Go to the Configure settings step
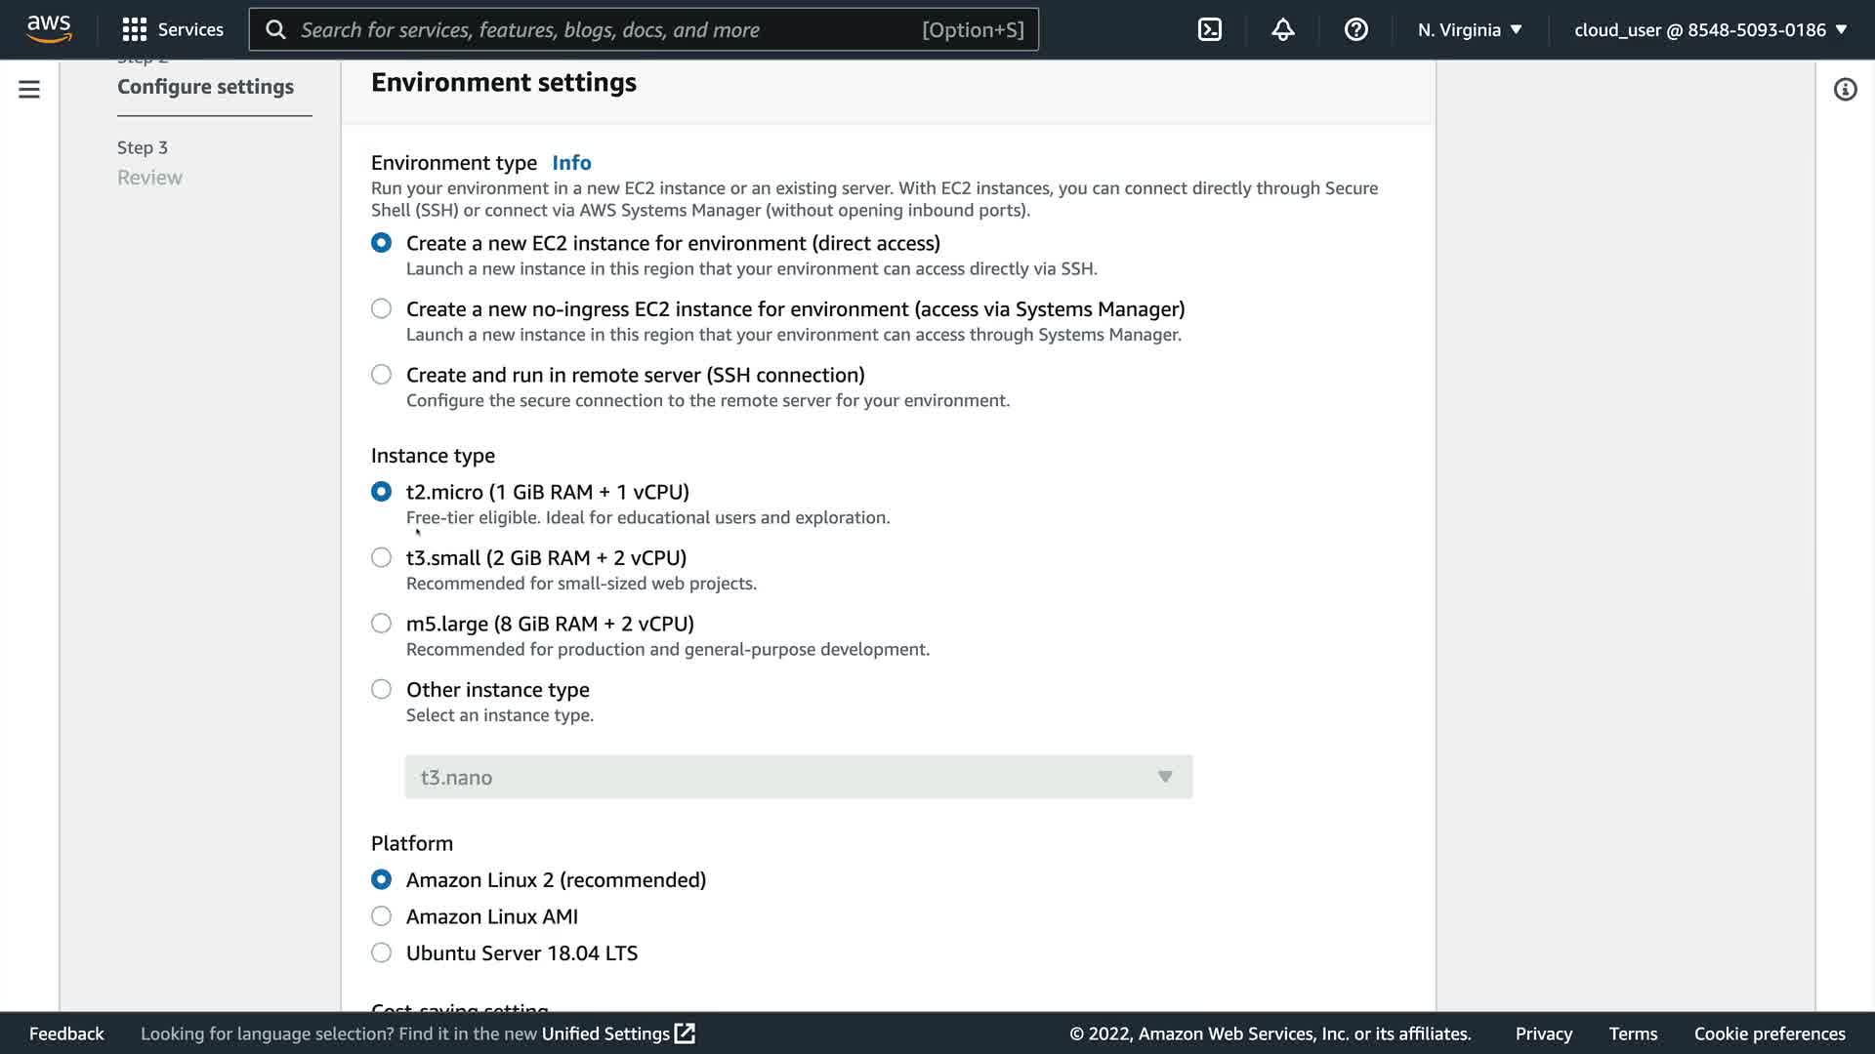 coord(205,87)
